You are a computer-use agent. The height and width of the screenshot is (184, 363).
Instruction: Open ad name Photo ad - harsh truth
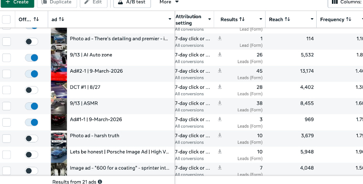click(95, 136)
